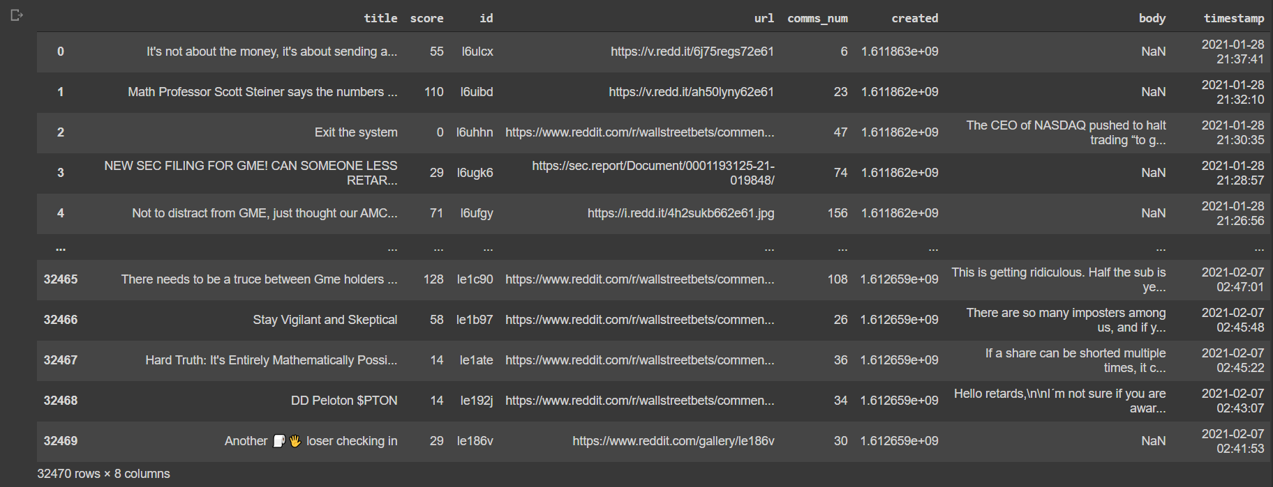Click the 'created' column header
This screenshot has width=1273, height=487.
pyautogui.click(x=914, y=18)
